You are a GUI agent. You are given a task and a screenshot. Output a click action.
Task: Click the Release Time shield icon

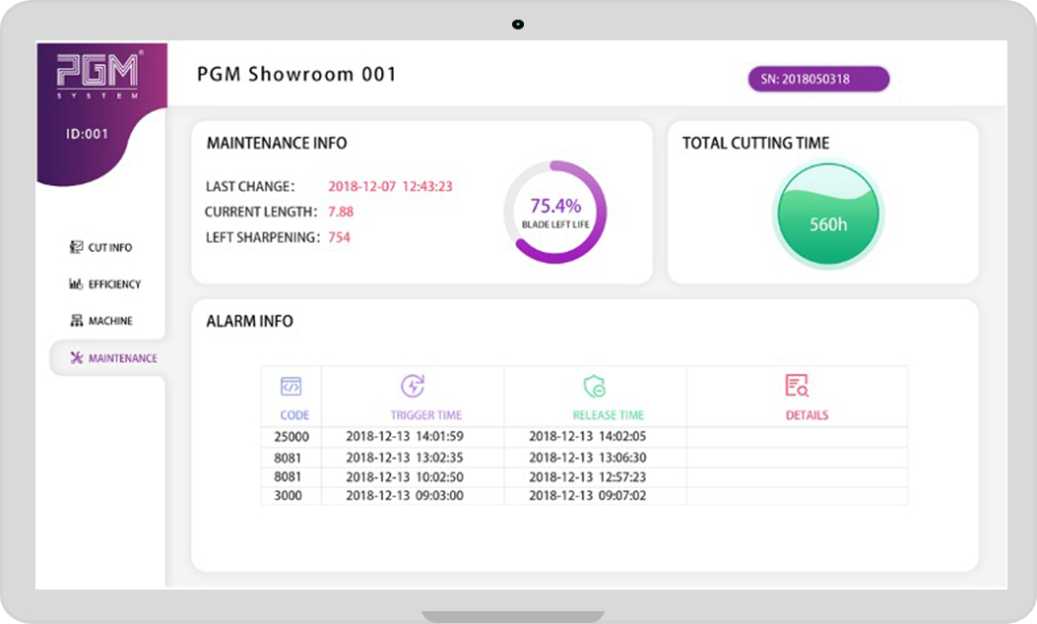pos(595,386)
